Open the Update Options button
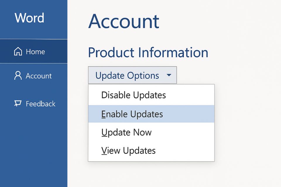Image resolution: width=281 pixels, height=187 pixels. point(127,75)
